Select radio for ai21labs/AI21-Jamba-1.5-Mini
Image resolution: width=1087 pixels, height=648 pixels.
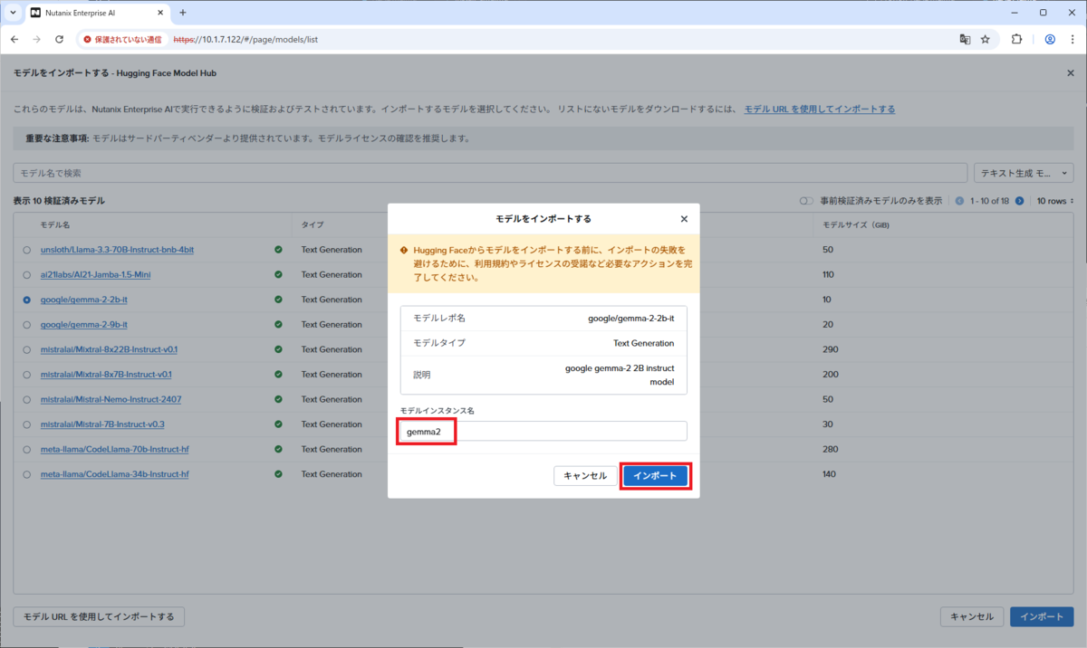pyautogui.click(x=26, y=274)
